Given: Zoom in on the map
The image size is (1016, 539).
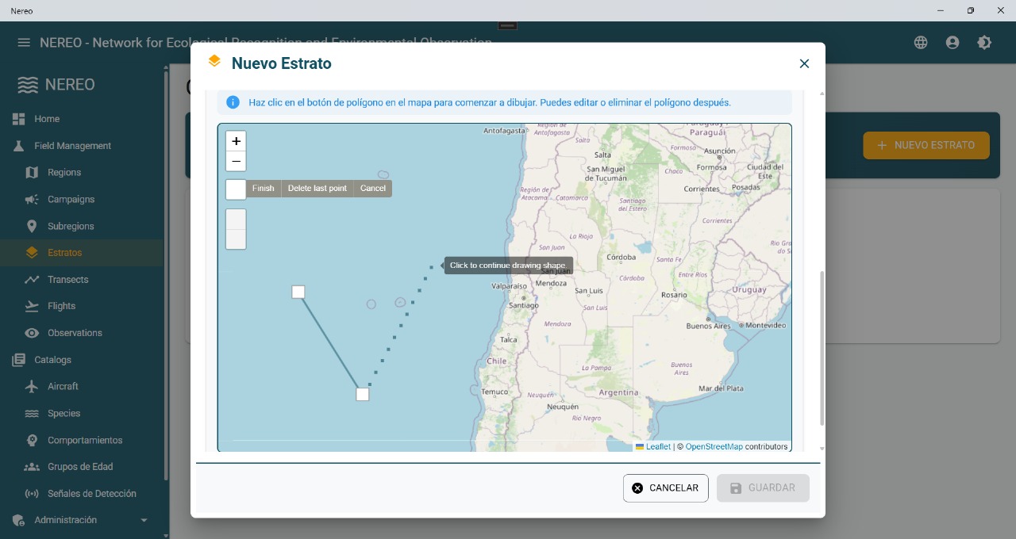Looking at the screenshot, I should point(236,141).
